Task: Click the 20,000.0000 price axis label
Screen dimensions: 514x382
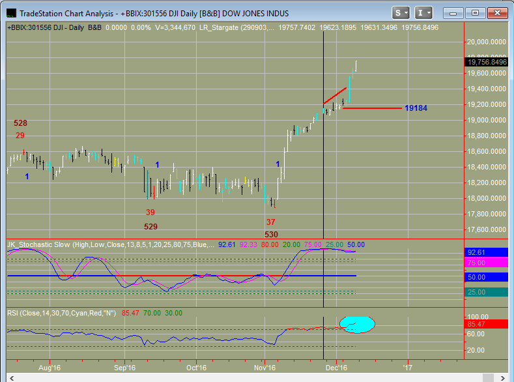Action: coord(487,42)
